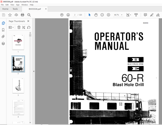This screenshot has height=125, width=162.
Task: Open the sign document tool
Action: 158,15
